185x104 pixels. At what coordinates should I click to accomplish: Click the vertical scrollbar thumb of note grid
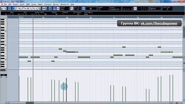184,32
